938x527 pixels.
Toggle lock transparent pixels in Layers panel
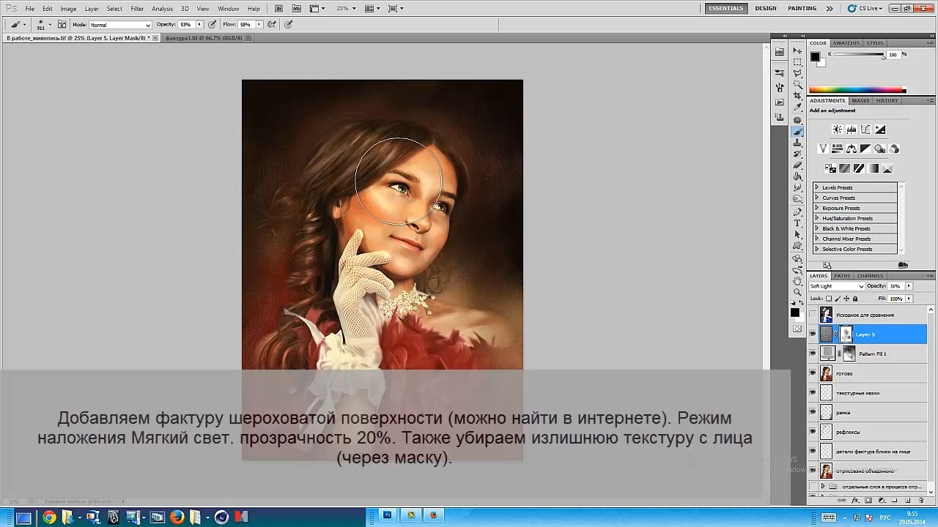pos(829,299)
